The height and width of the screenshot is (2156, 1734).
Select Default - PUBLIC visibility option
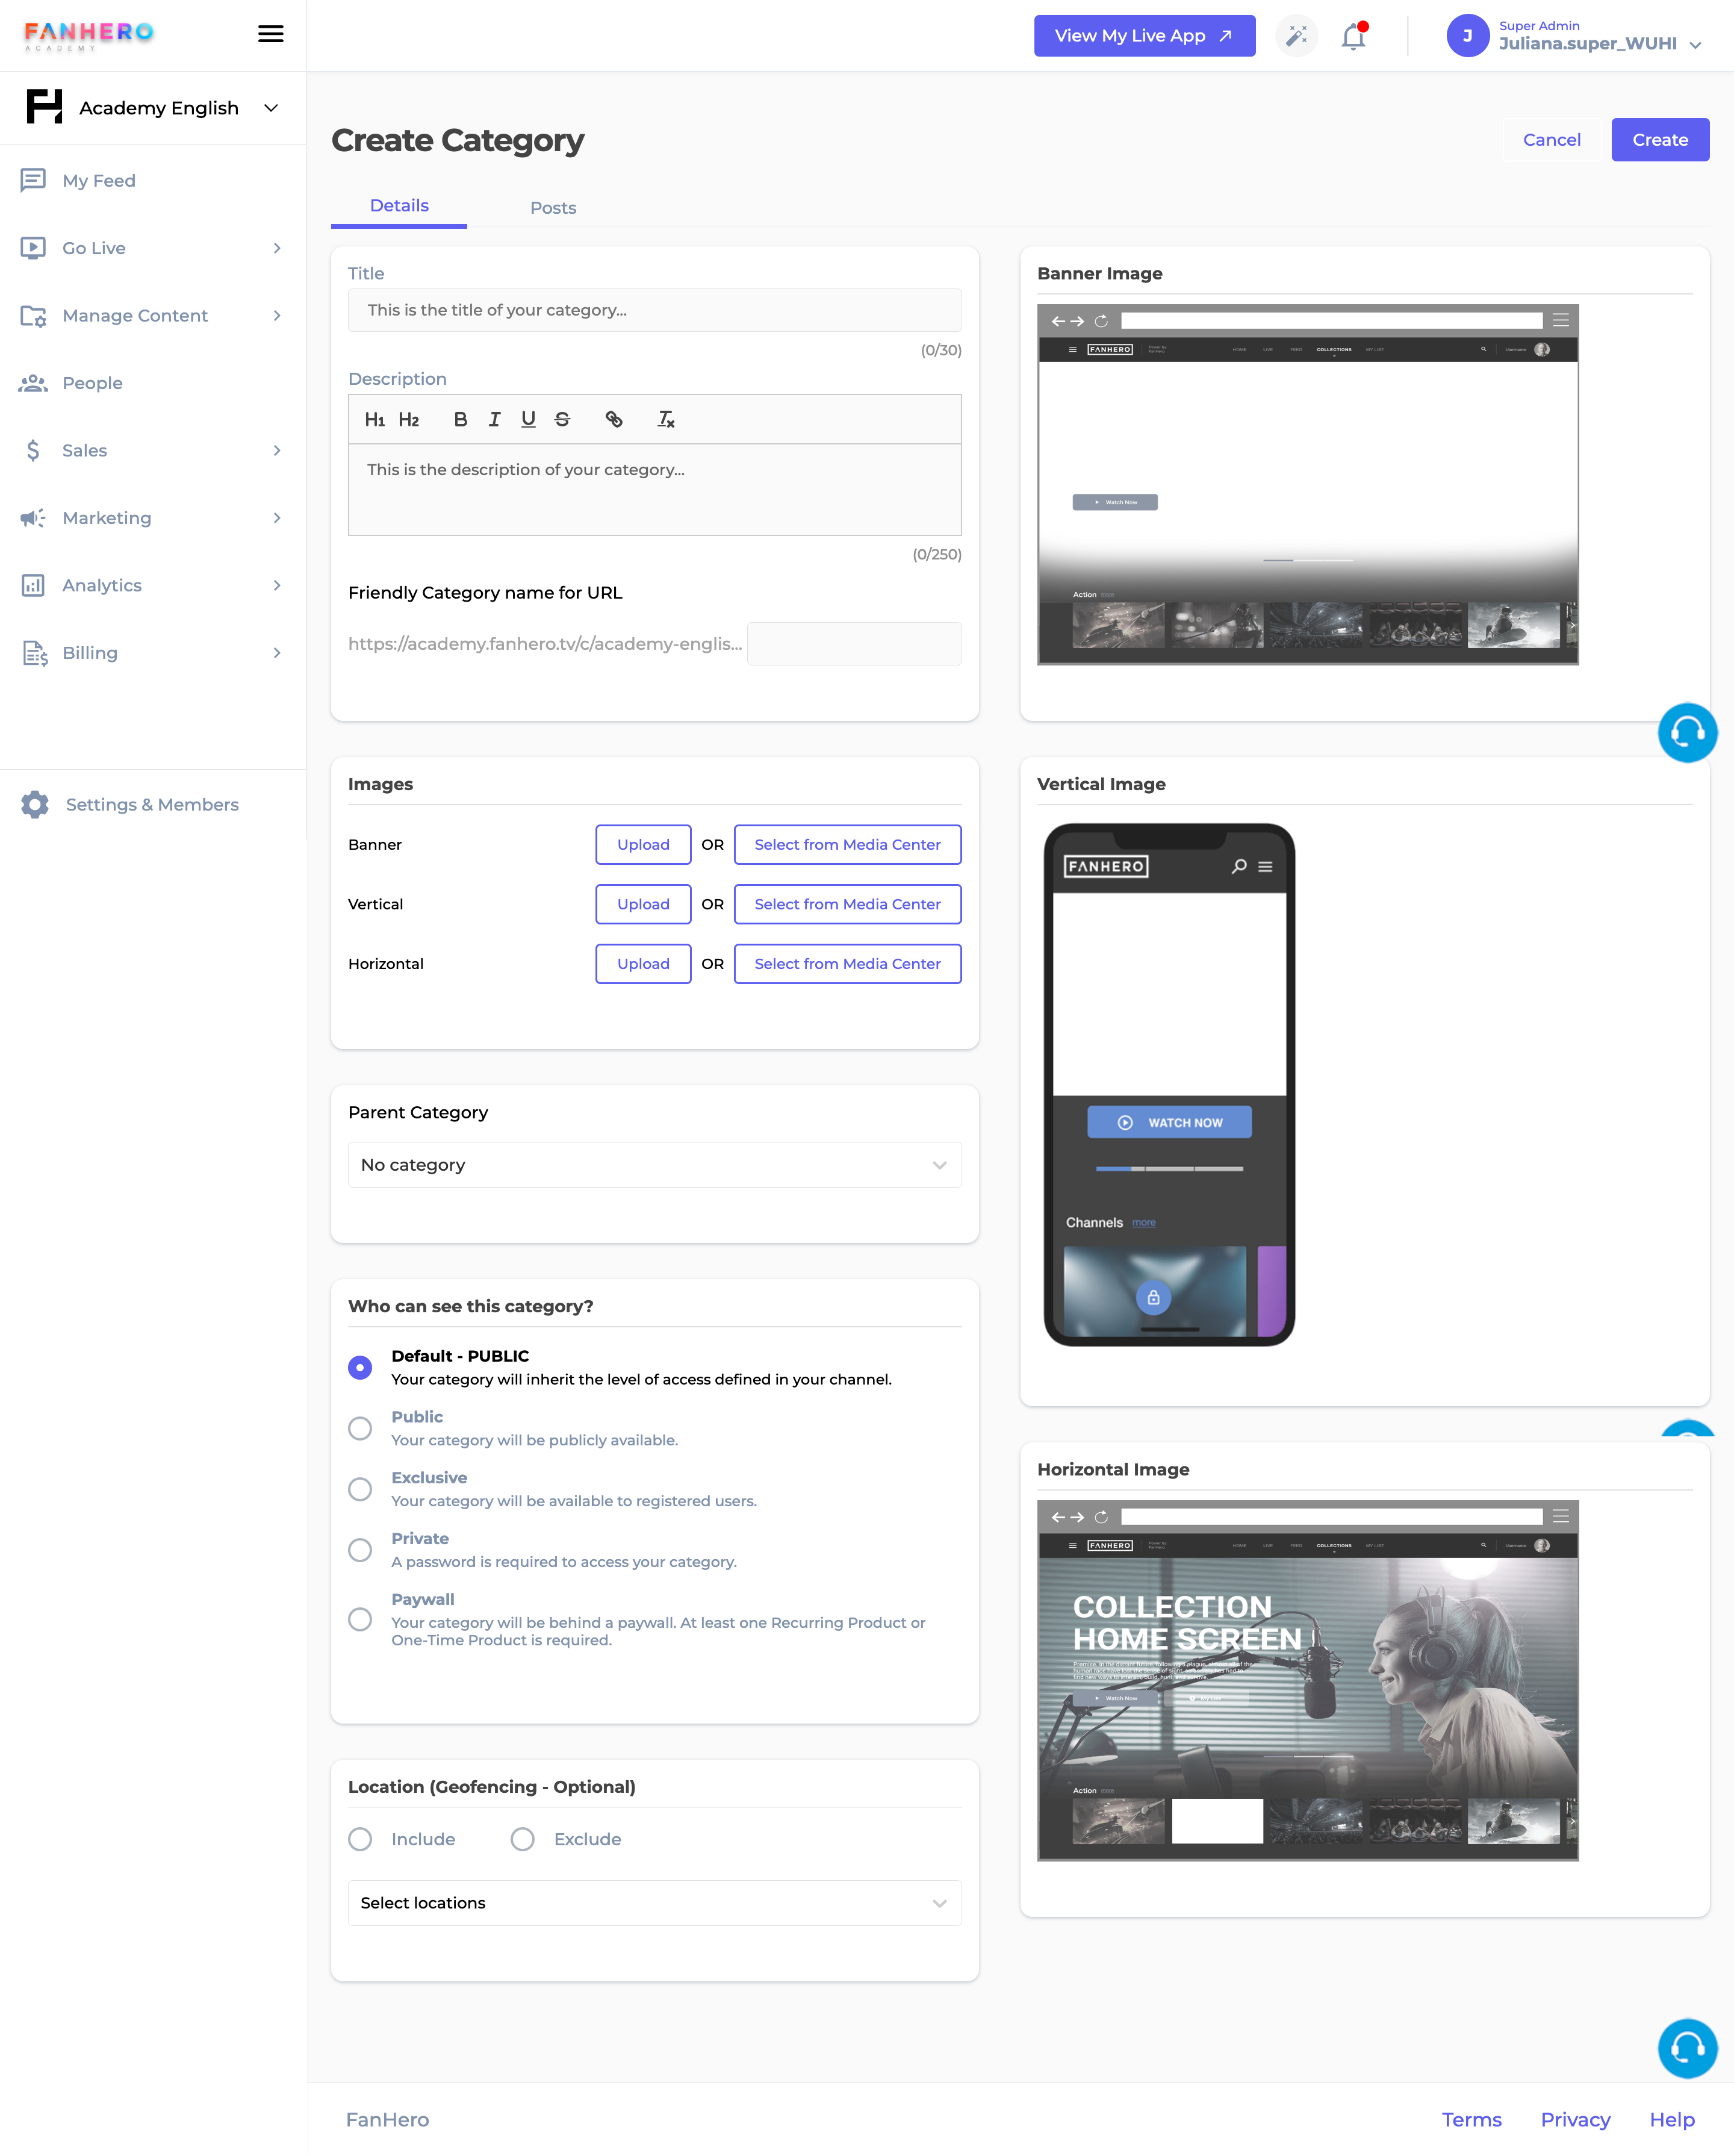click(x=360, y=1368)
